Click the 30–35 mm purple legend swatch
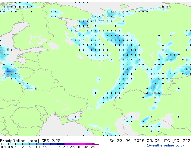Image resolution: width=191 pixels, height=148 pixels. 67,144
